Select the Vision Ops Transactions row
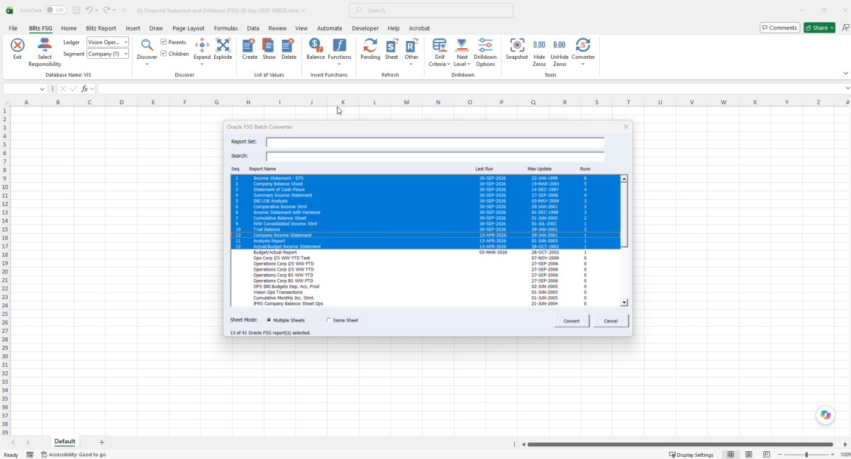Viewport: 851px width, 459px height. pyautogui.click(x=425, y=292)
